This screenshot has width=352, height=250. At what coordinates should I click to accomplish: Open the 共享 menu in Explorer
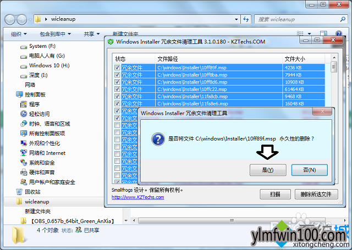coord(92,34)
